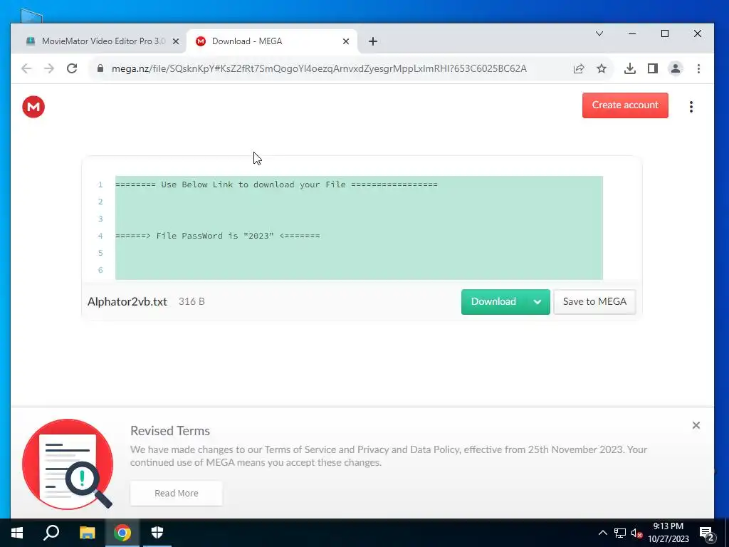Image resolution: width=729 pixels, height=547 pixels.
Task: Maximize the Chrome window
Action: point(665,33)
